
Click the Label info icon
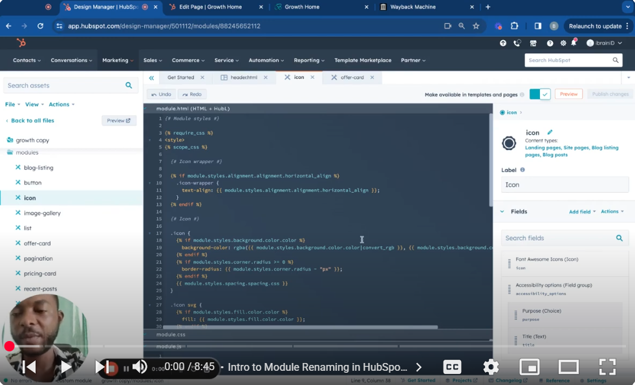[x=522, y=170]
